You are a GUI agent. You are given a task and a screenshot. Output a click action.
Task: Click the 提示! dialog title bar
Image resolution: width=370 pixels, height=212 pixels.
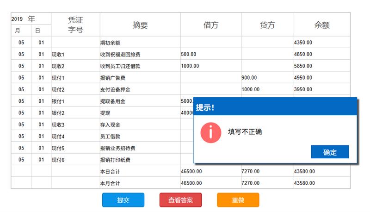click(x=275, y=107)
